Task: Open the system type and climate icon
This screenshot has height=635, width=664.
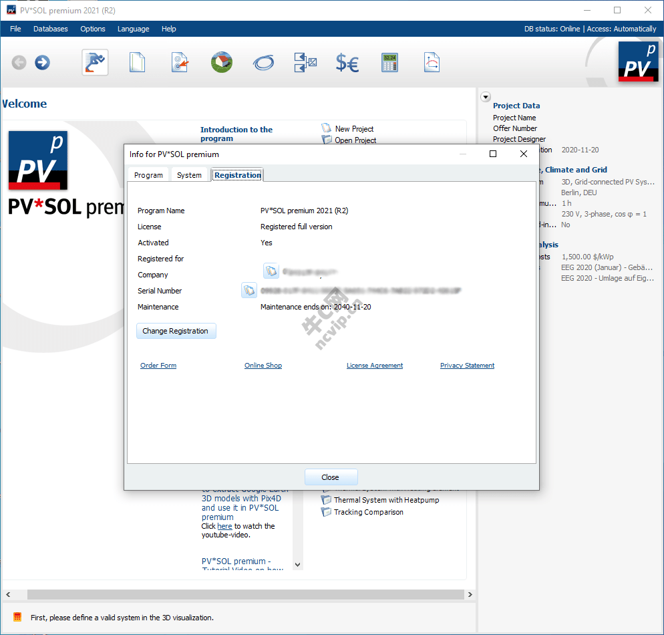Action: pyautogui.click(x=180, y=63)
